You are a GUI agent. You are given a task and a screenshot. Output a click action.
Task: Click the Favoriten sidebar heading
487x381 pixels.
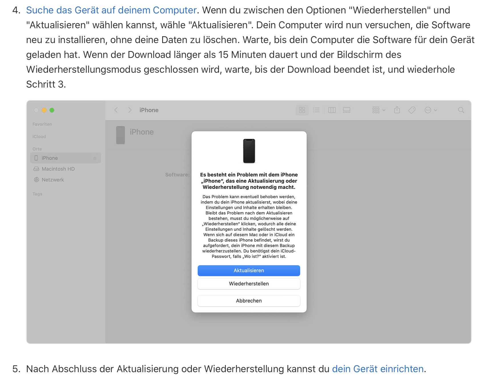[x=42, y=124]
